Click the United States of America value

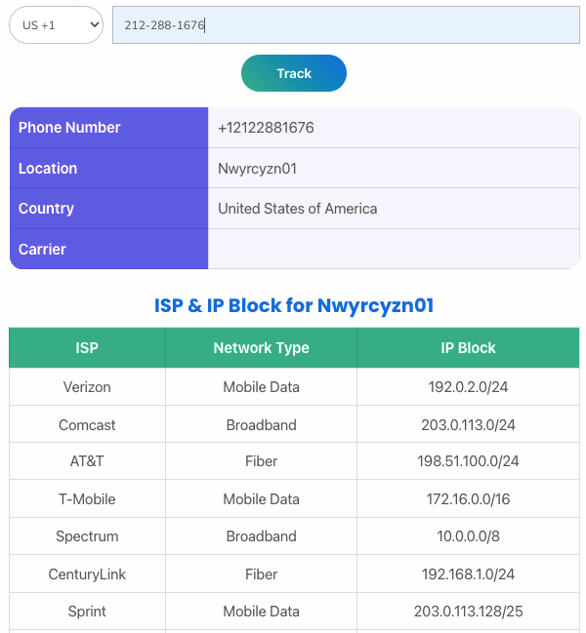(297, 209)
